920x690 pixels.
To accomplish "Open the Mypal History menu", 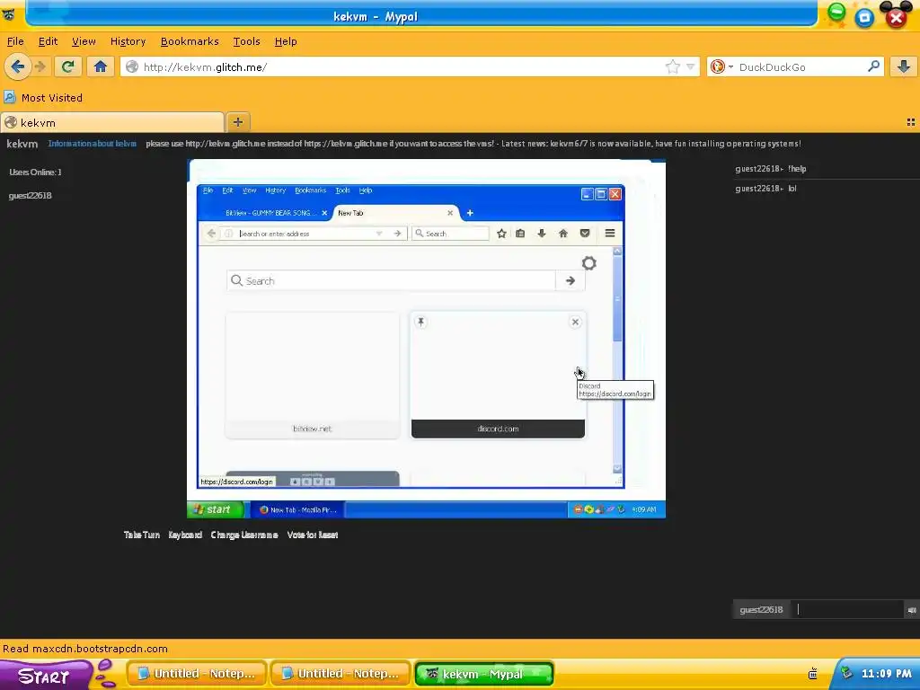I will click(128, 41).
